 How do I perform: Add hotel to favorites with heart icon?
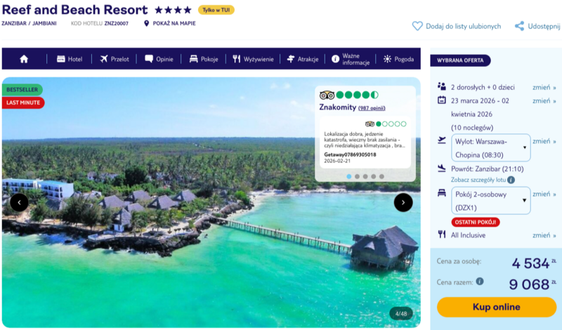point(417,26)
